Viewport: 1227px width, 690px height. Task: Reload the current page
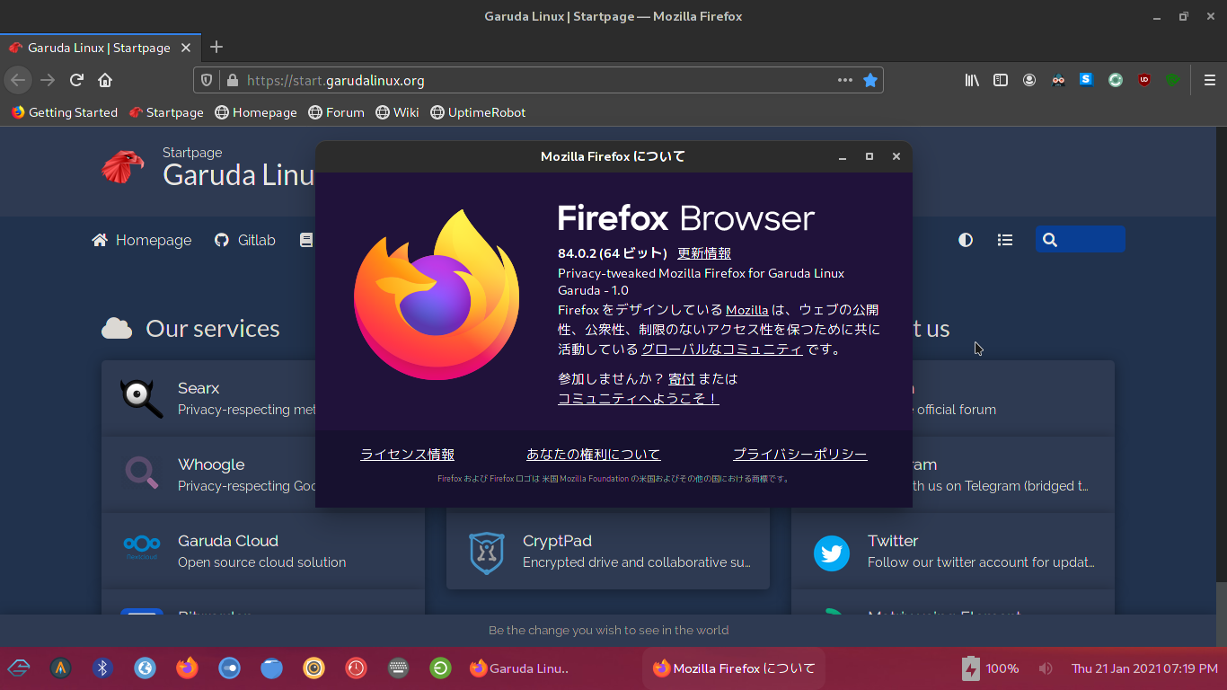point(76,80)
